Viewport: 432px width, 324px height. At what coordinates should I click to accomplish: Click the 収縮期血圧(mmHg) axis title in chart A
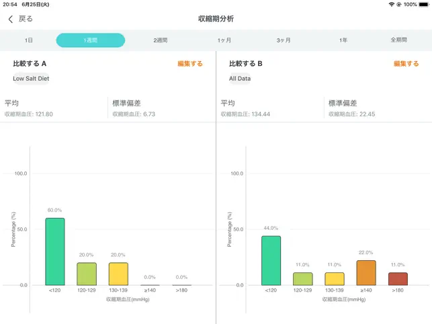click(x=128, y=299)
